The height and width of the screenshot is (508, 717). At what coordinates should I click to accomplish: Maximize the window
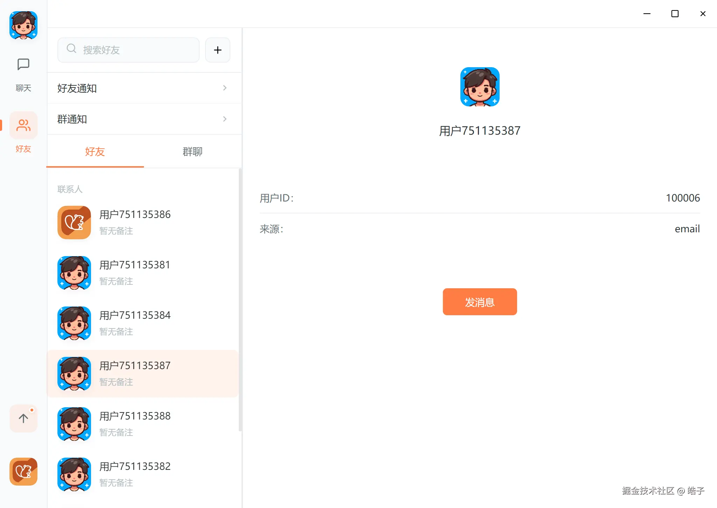[675, 14]
